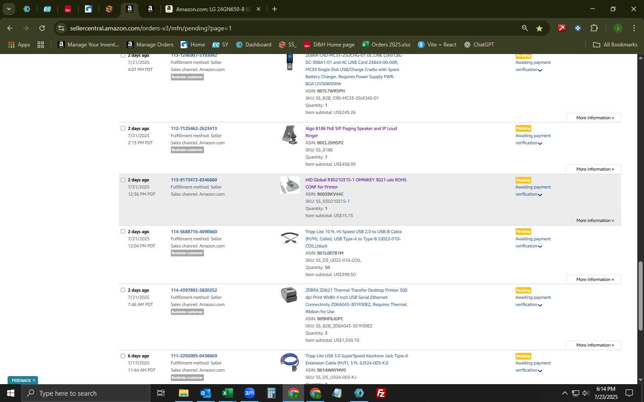644x402 pixels.
Task: Dismiss the FEEDBACK tab with its X
Action: (x=34, y=381)
